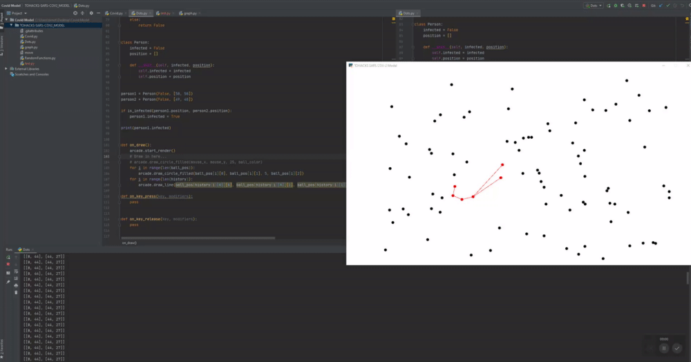Click Covid Model in the navigation breadcrumb
This screenshot has height=362, width=691.
(11, 6)
